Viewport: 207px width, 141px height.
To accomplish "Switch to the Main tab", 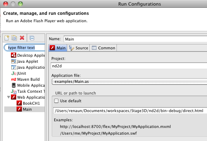I will pyautogui.click(x=58, y=48).
